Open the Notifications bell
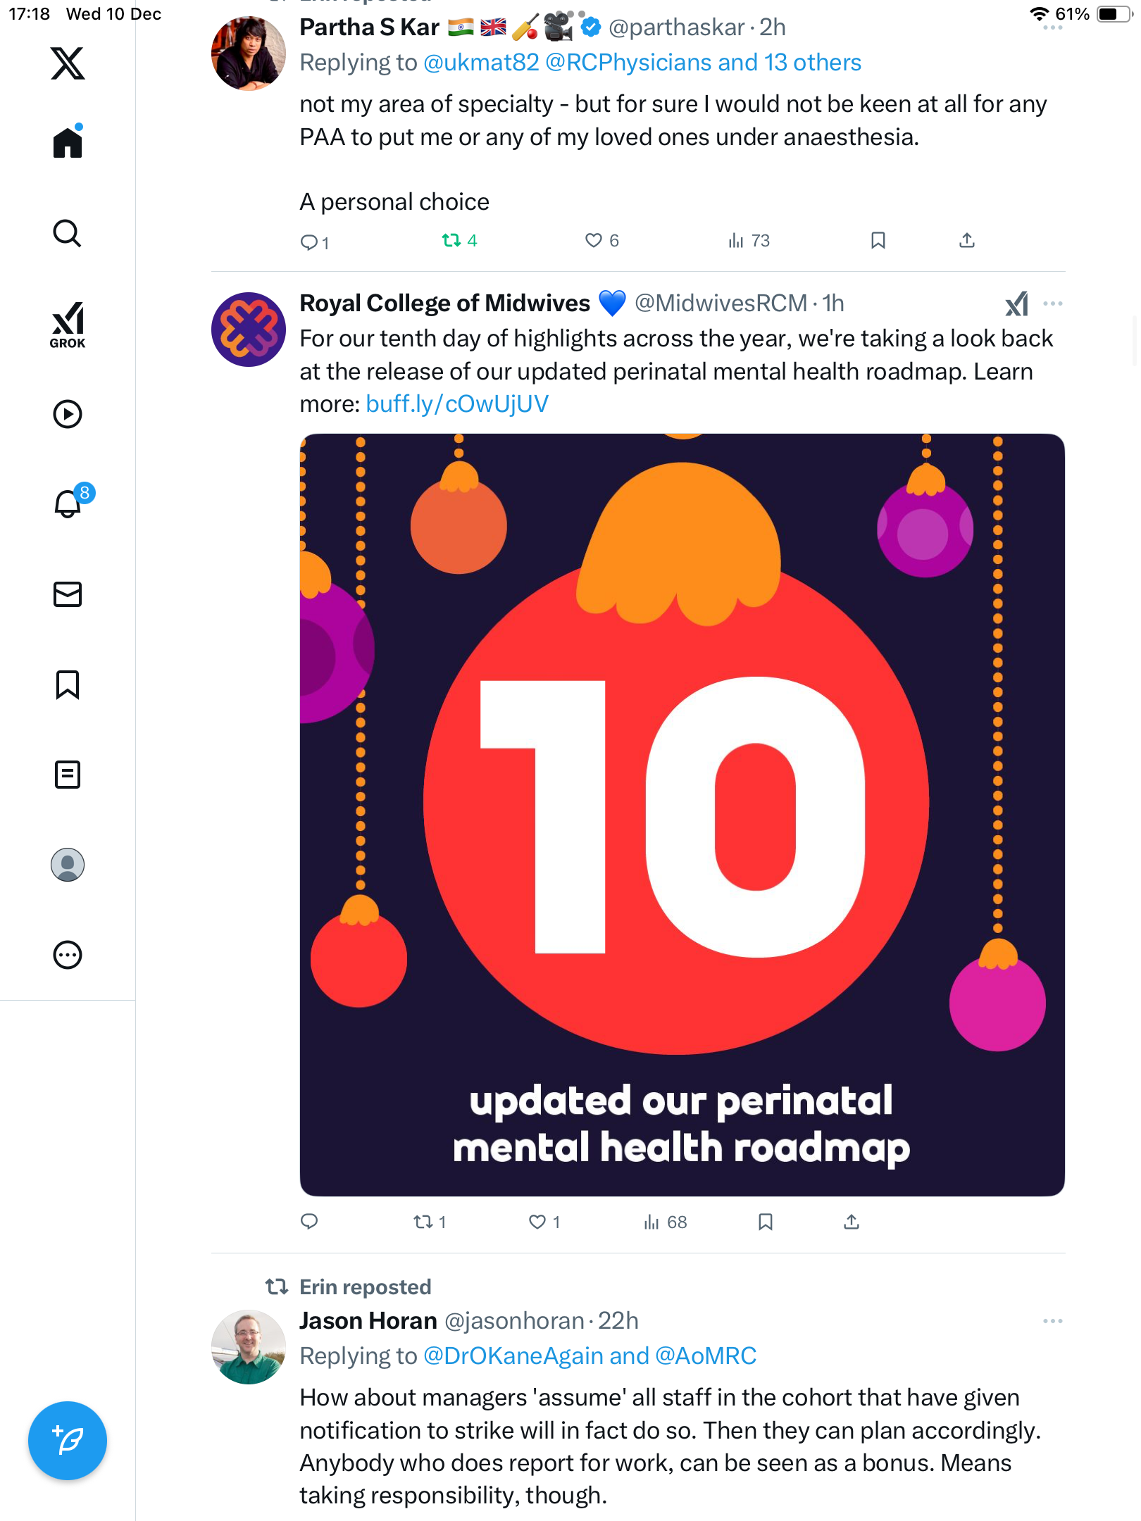Viewport: 1141px width, 1521px height. [x=68, y=503]
